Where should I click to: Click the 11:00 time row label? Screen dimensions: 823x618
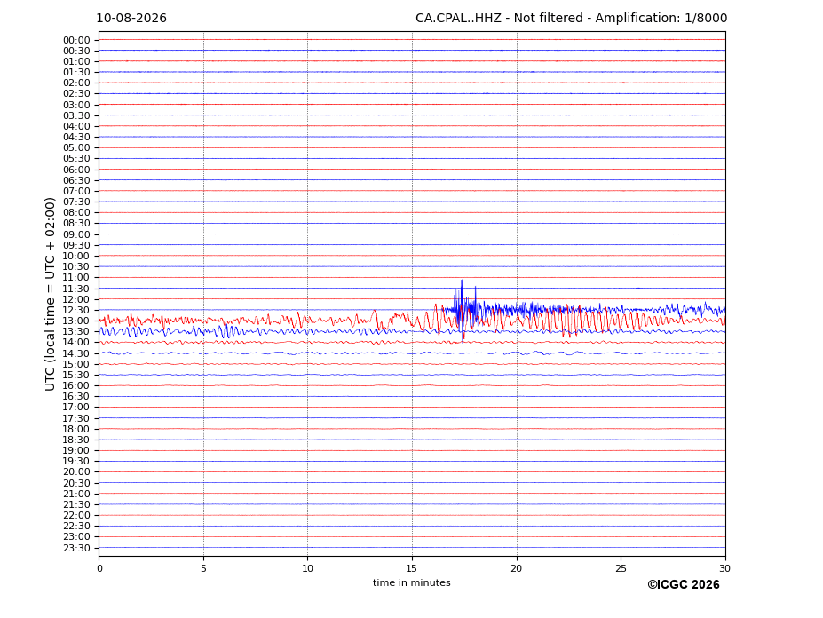click(76, 278)
